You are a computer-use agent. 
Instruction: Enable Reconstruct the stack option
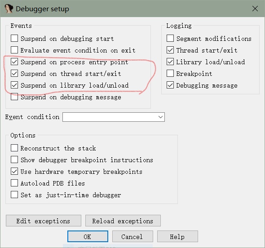(x=14, y=148)
